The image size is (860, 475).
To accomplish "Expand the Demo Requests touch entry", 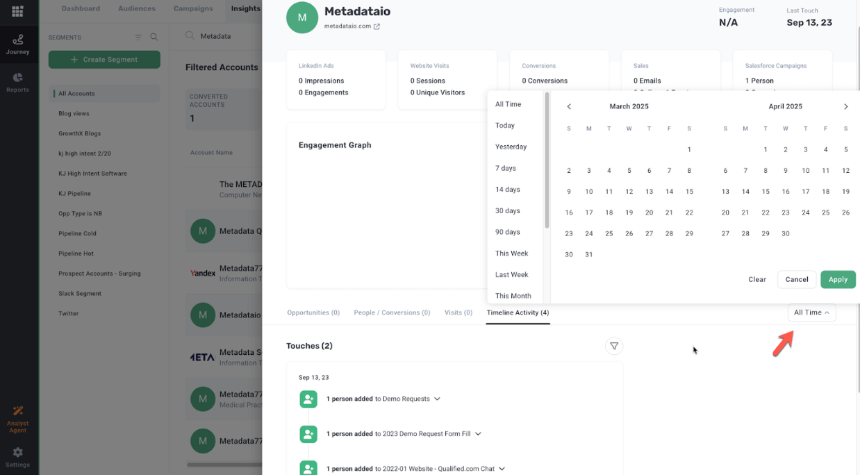I will [437, 399].
